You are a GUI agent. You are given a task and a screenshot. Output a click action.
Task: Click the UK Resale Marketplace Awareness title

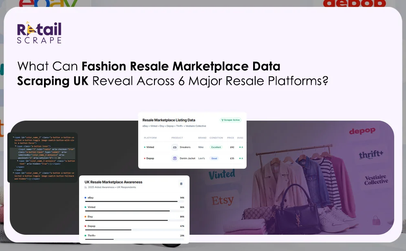(x=113, y=182)
